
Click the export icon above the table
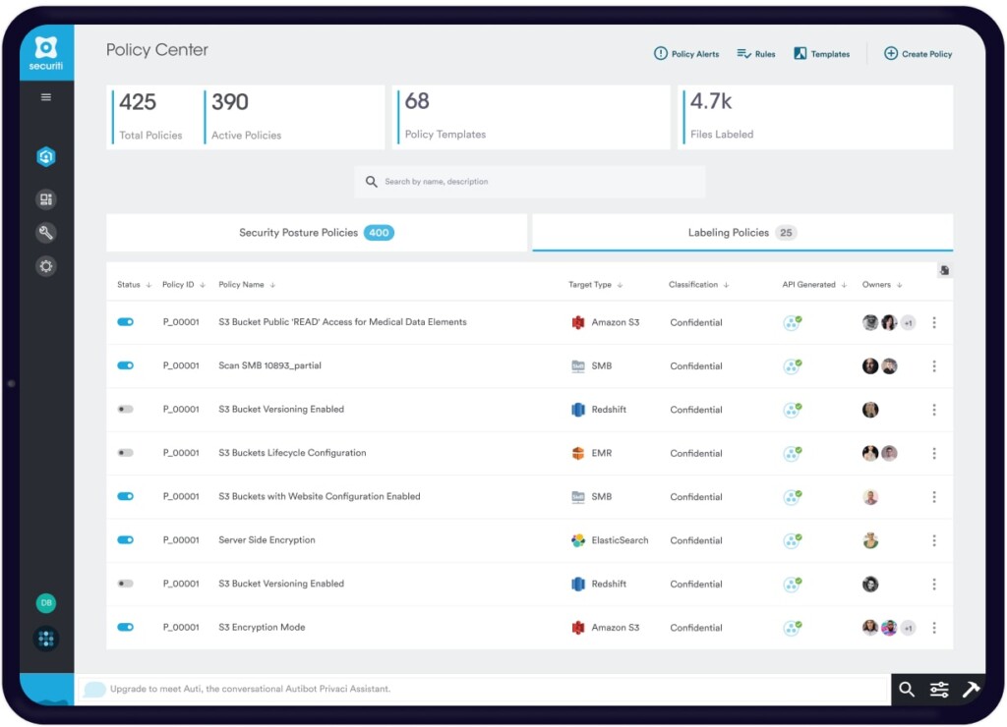944,270
